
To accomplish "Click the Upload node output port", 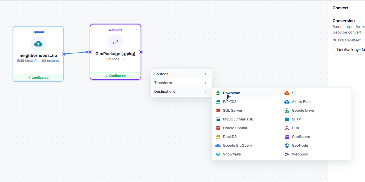I will (64, 54).
